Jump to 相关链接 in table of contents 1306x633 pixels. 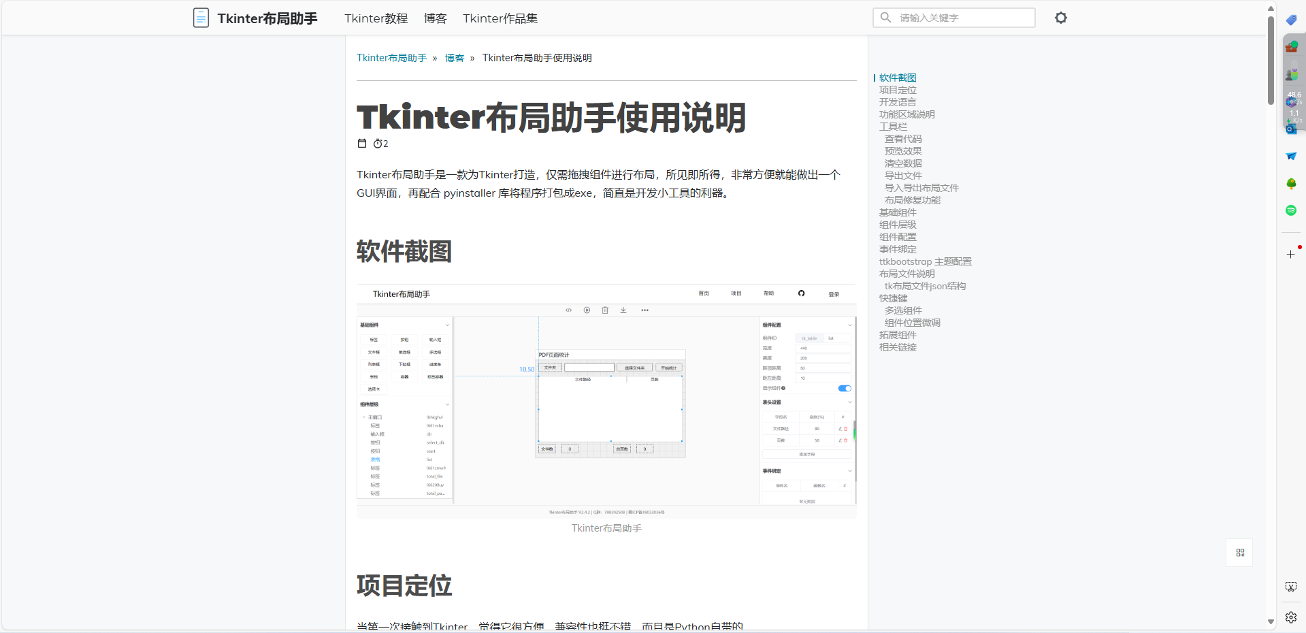coord(898,347)
